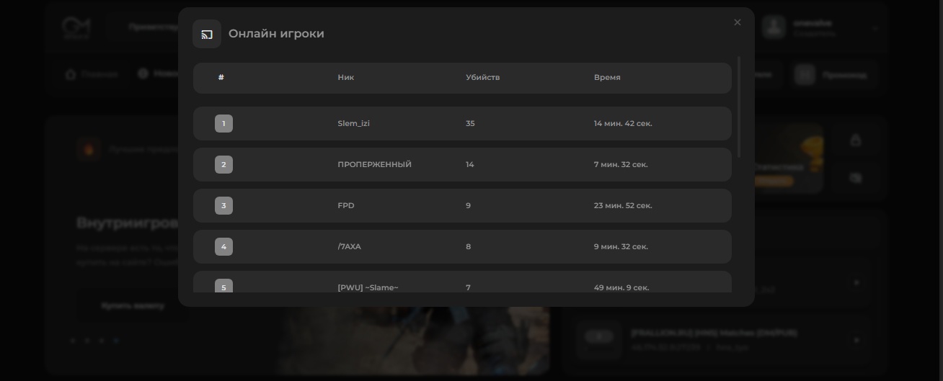
Task: Click the player list vertical scrollbar
Action: tap(738, 107)
